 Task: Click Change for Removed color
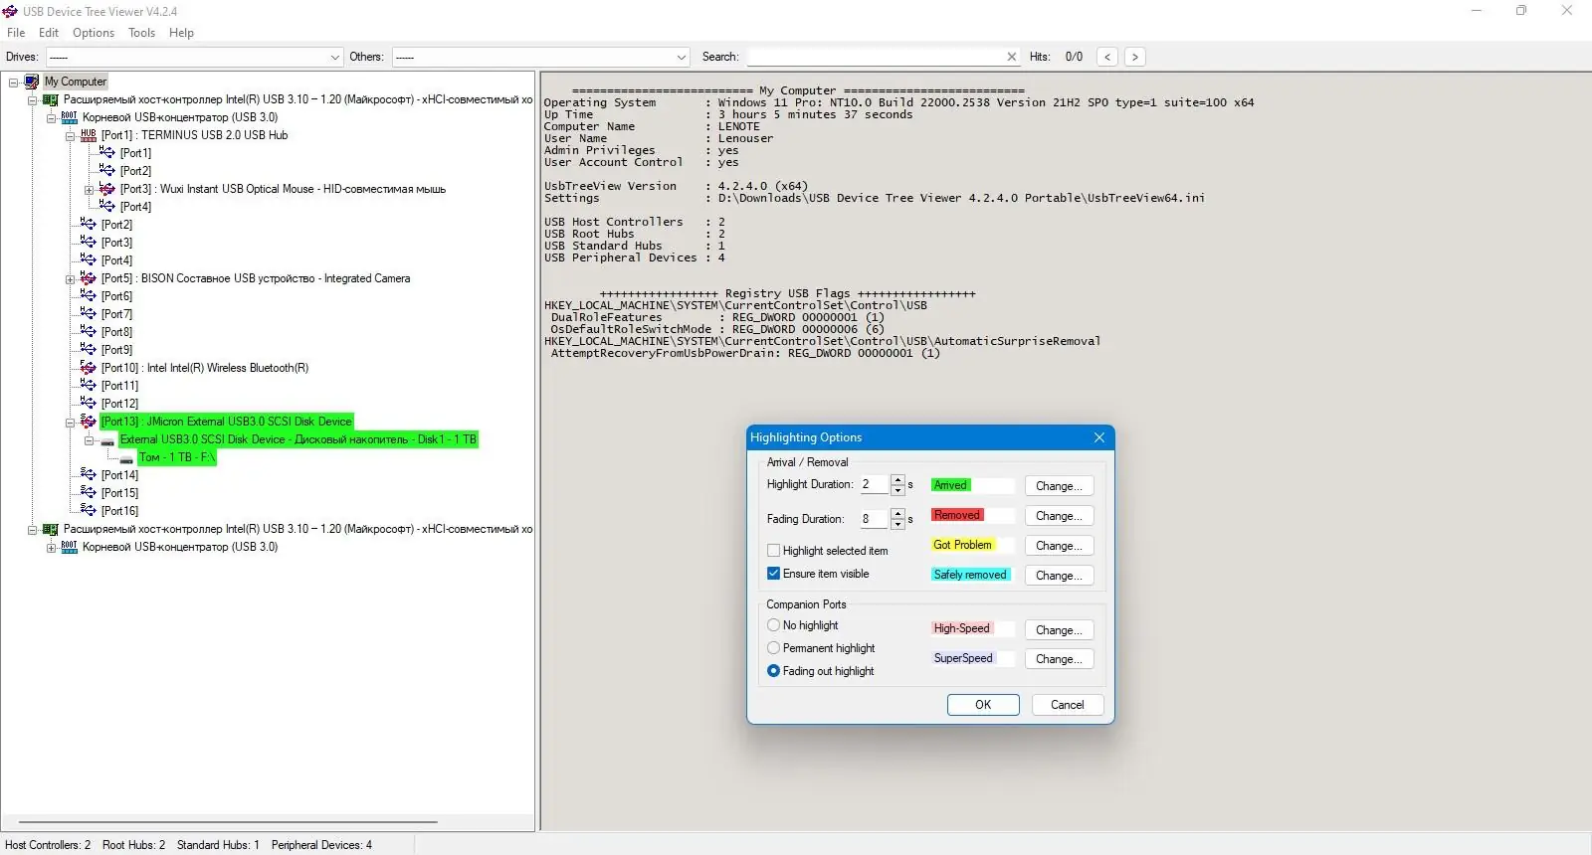1059,516
